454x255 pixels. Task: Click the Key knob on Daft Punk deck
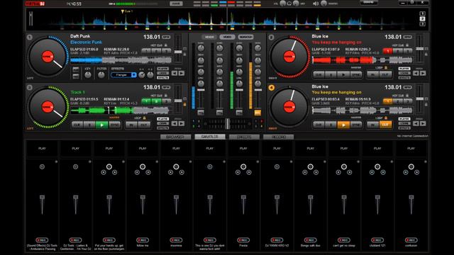(88, 75)
